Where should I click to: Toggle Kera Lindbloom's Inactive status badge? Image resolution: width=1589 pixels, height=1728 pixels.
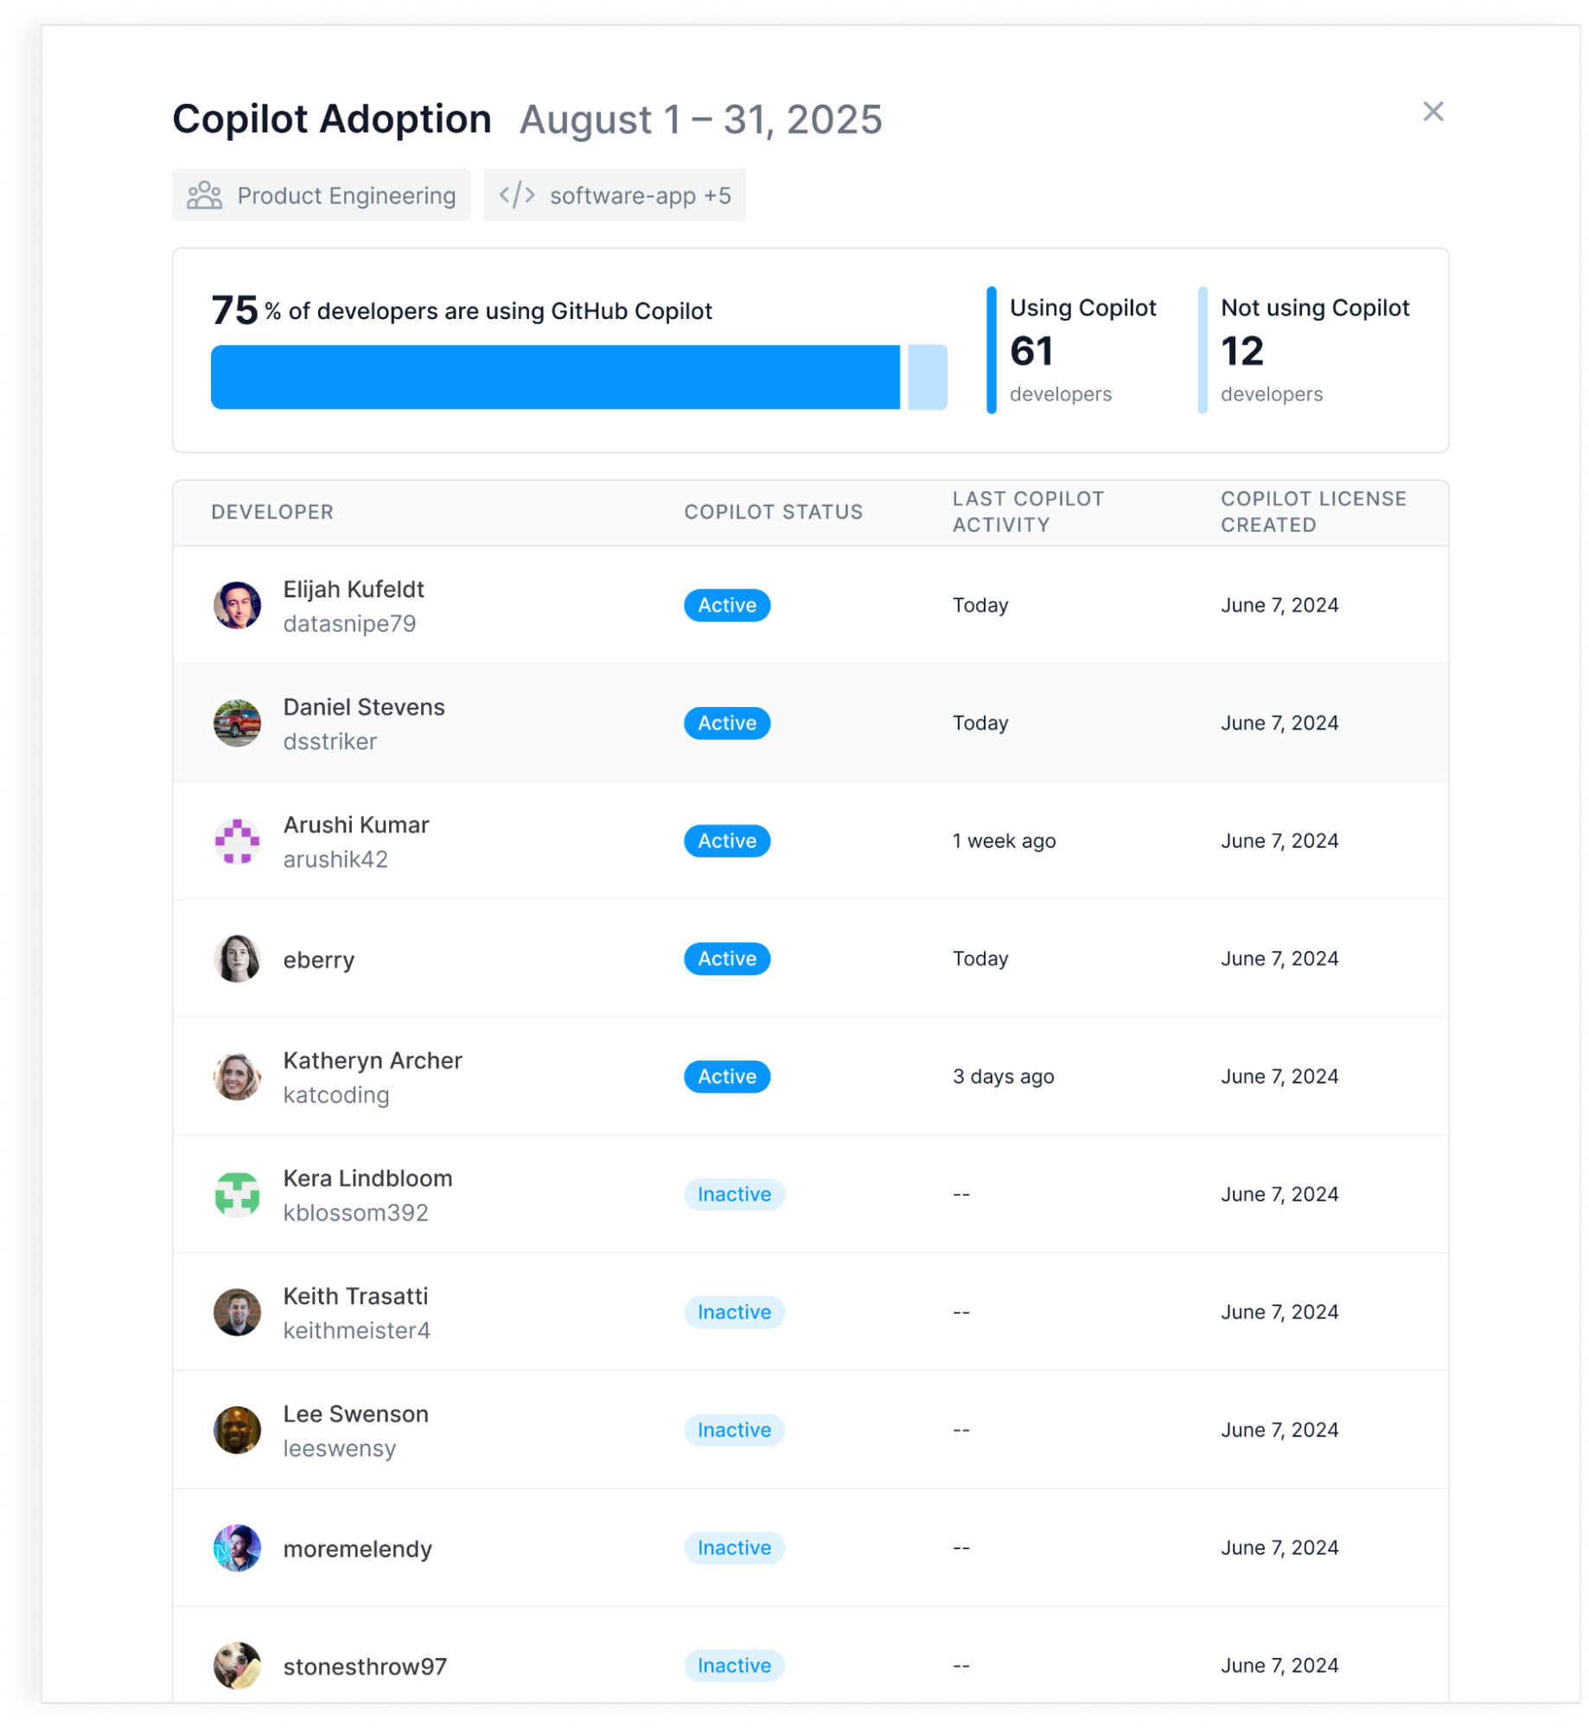734,1194
